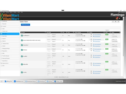The width and height of the screenshot is (126, 94).
Task: Click the Manage Settings icon in sidebar
Action: [x=1, y=48]
